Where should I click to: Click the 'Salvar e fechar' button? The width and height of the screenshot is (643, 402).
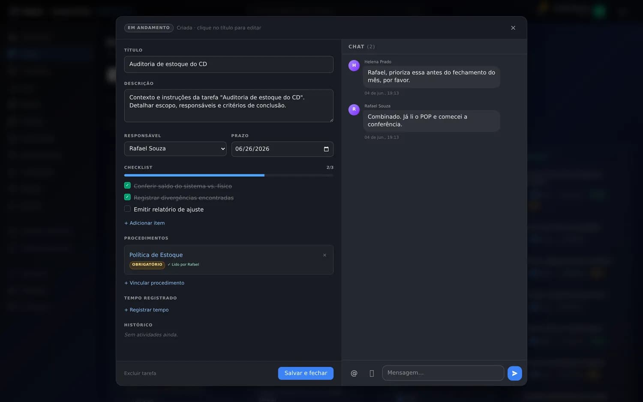tap(306, 373)
